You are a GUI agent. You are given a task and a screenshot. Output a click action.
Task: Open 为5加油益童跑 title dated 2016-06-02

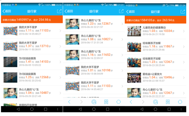[27, 74]
